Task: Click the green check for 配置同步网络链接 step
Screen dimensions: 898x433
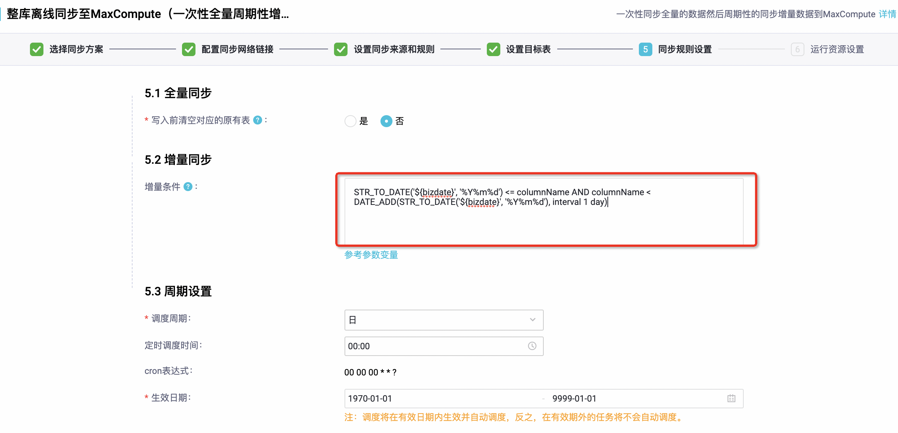Action: (x=189, y=49)
